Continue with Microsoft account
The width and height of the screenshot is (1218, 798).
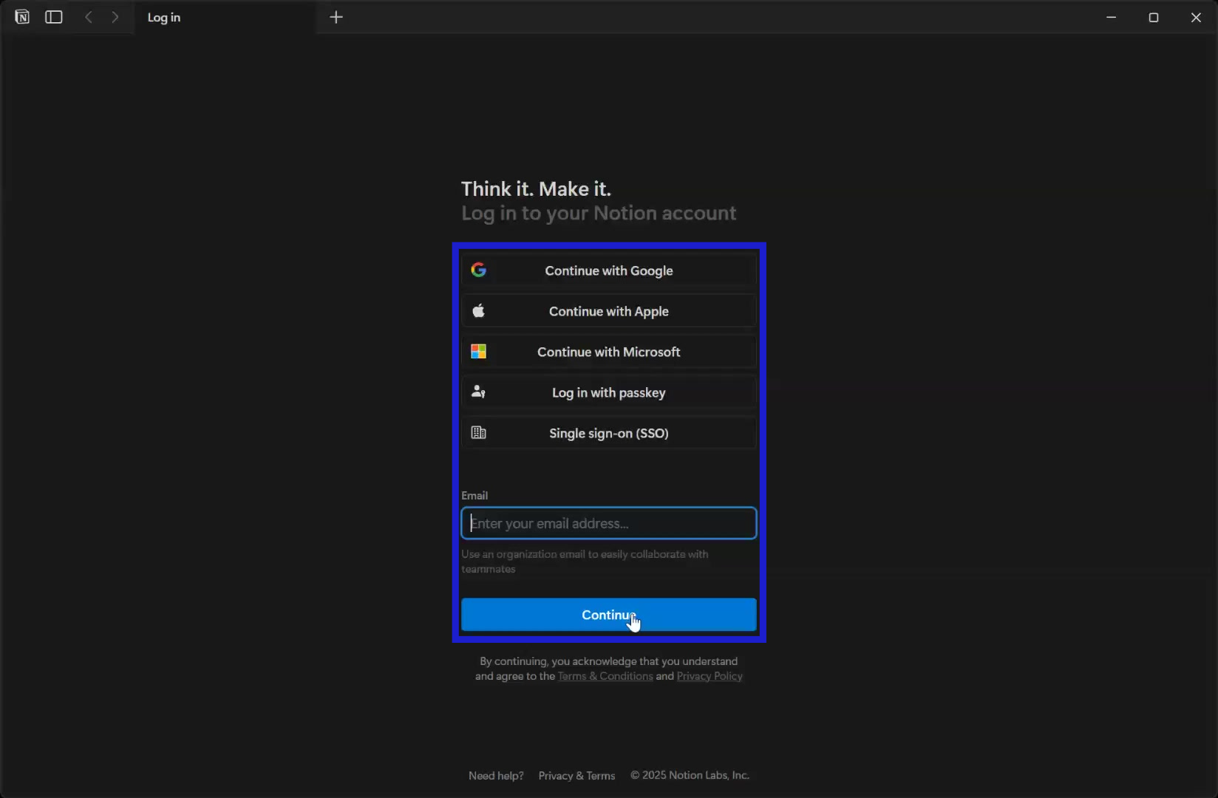(608, 352)
